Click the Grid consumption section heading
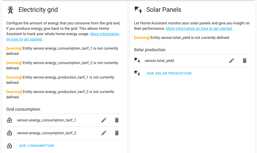This screenshot has width=257, height=153. click(x=23, y=109)
